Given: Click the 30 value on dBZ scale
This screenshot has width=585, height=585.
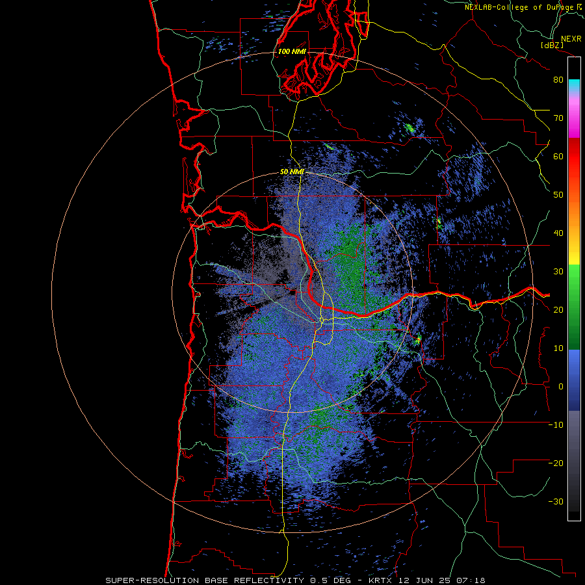Looking at the screenshot, I should coord(558,272).
